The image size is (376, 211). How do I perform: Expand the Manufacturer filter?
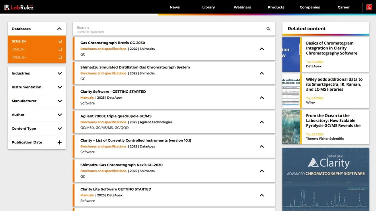click(60, 101)
